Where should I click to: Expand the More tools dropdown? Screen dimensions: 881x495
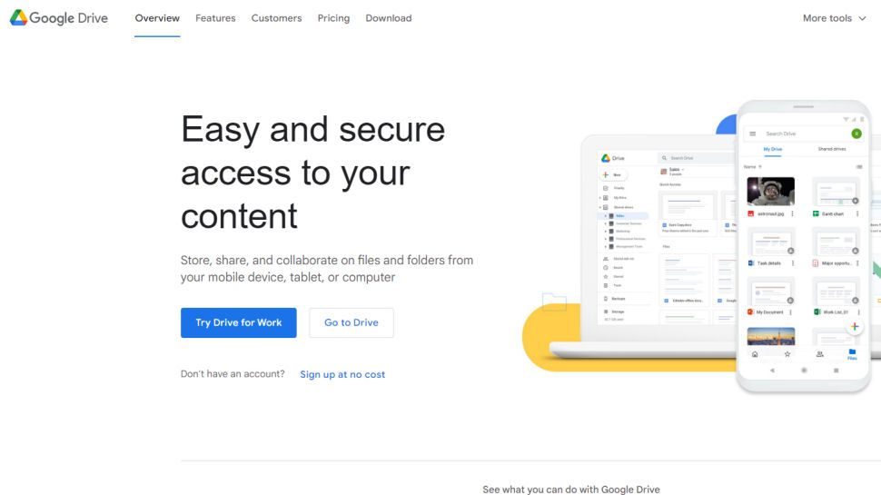[835, 18]
